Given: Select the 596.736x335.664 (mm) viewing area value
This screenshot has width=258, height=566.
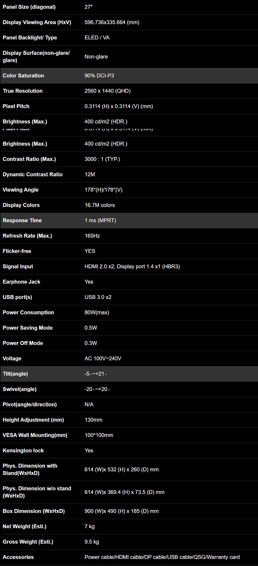Looking at the screenshot, I should point(112,22).
